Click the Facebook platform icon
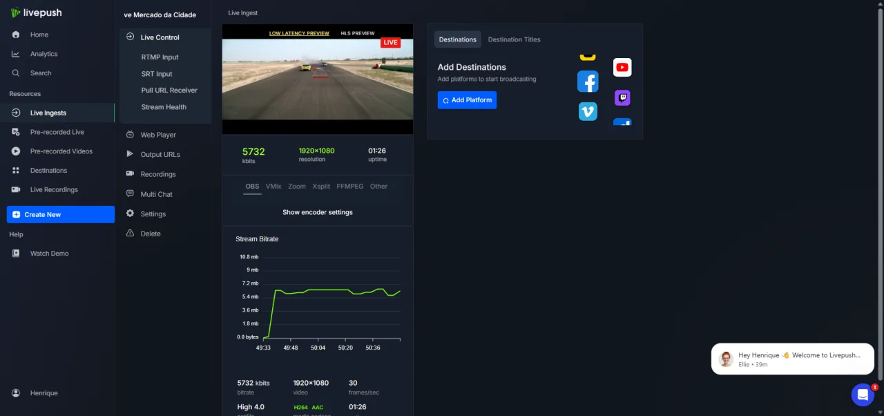884x416 pixels. (x=588, y=82)
